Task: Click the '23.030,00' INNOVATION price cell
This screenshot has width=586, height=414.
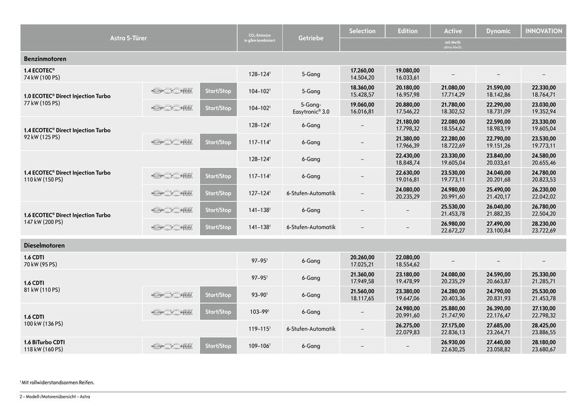Action: click(544, 108)
